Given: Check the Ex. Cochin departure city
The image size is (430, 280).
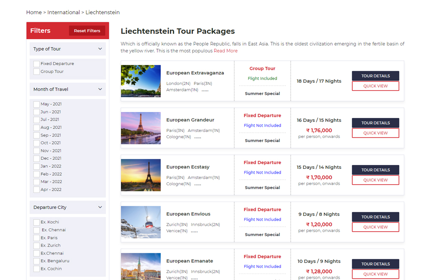Looking at the screenshot, I should pos(37,269).
